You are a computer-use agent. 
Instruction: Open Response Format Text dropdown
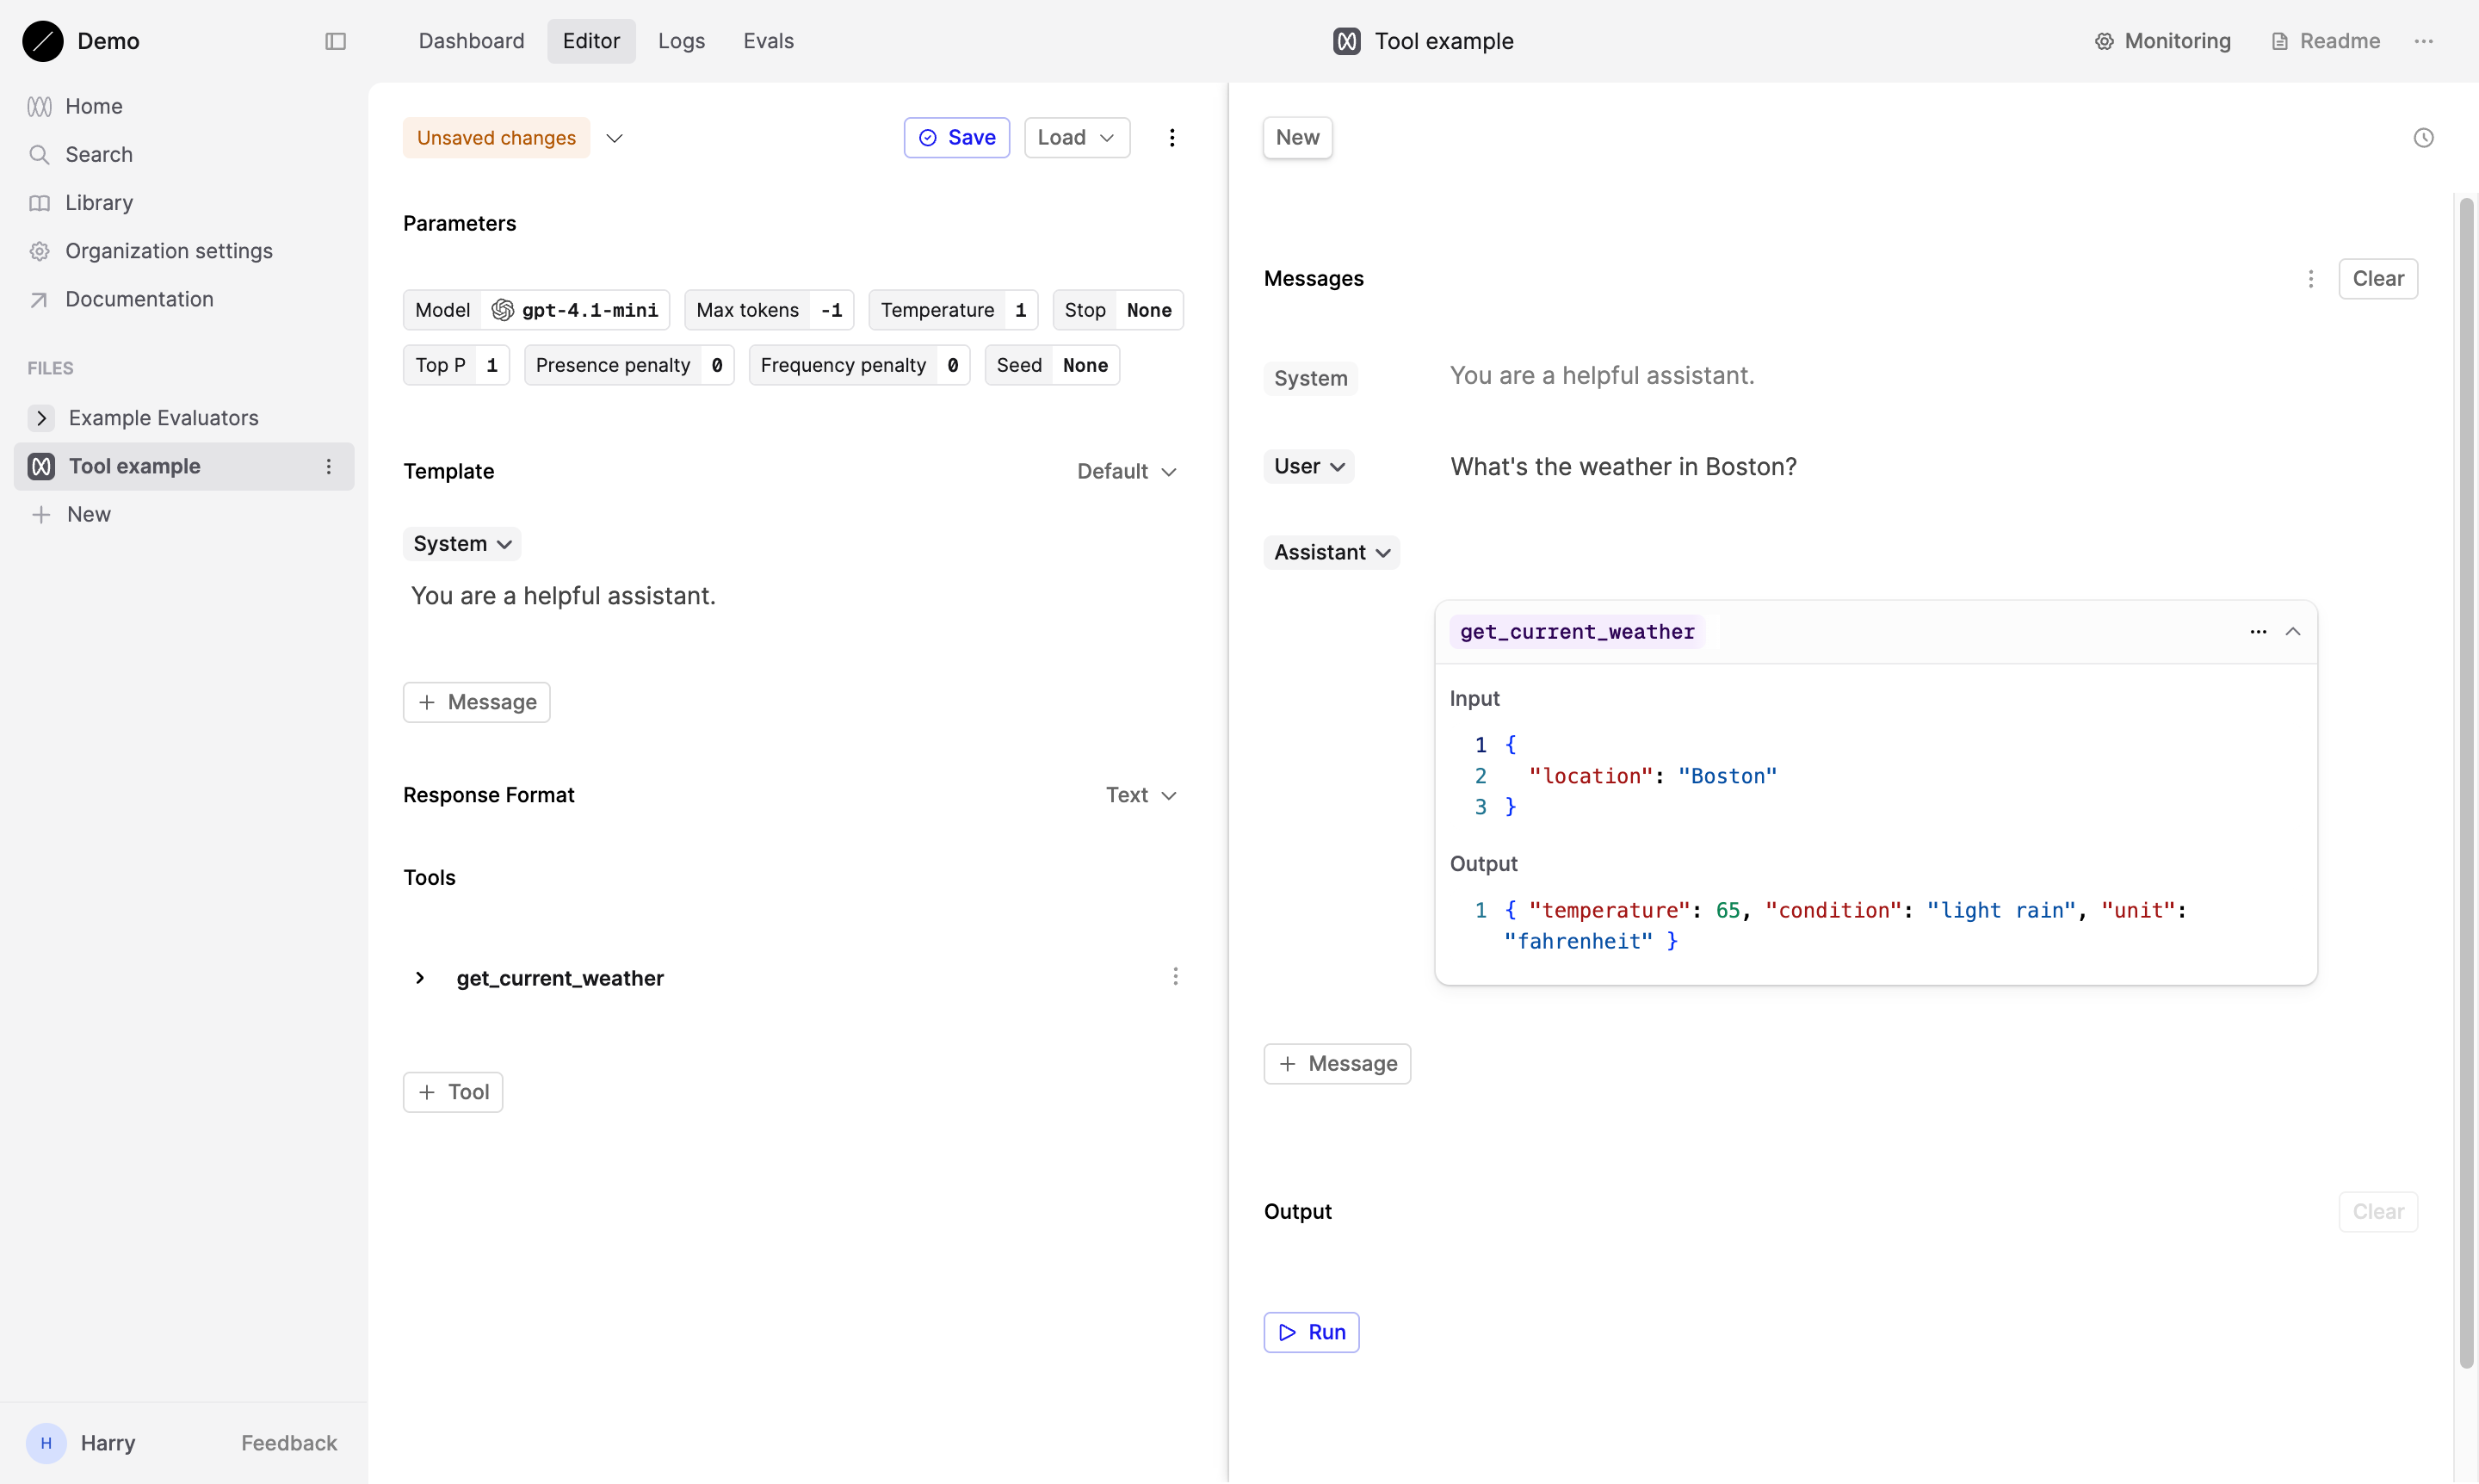[x=1141, y=795]
